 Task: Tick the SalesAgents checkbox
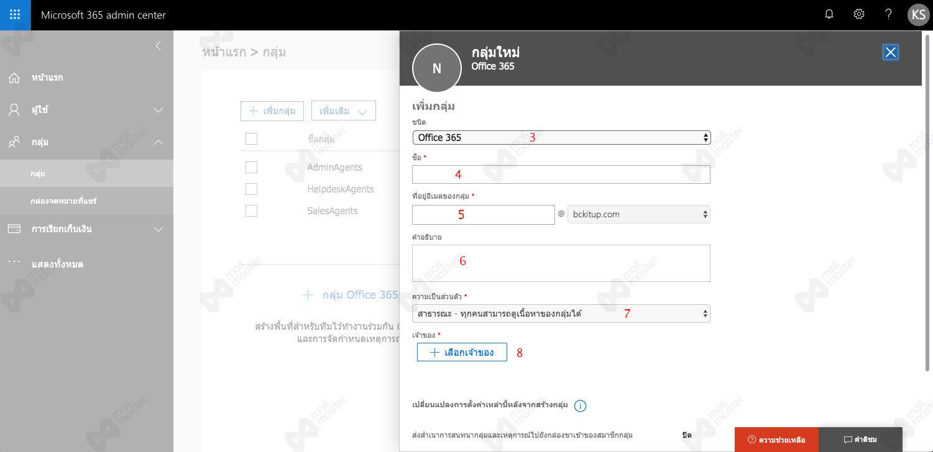click(x=251, y=210)
